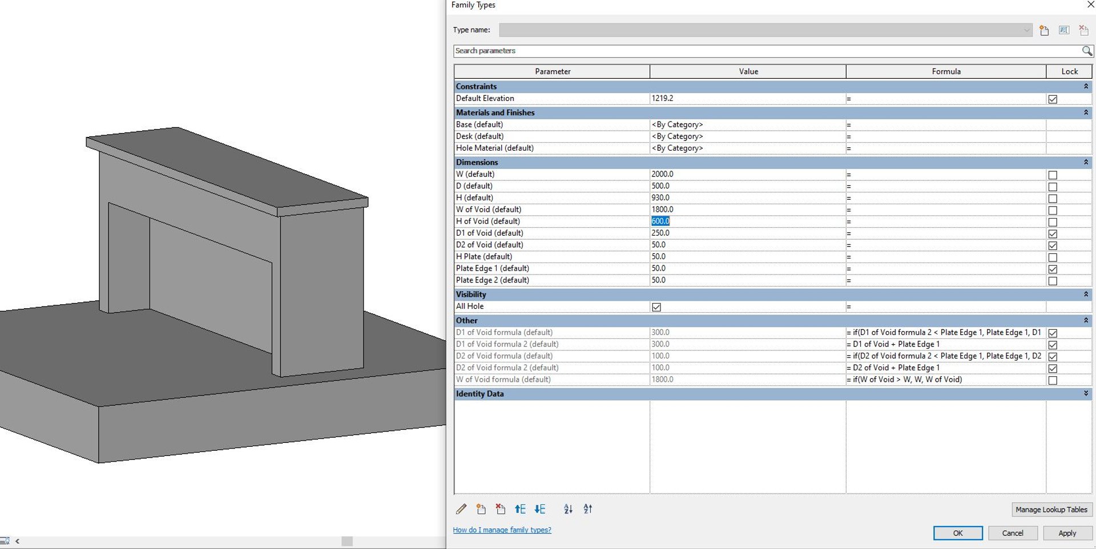This screenshot has height=549, width=1096.
Task: Collapse the Other group
Action: tap(1086, 320)
